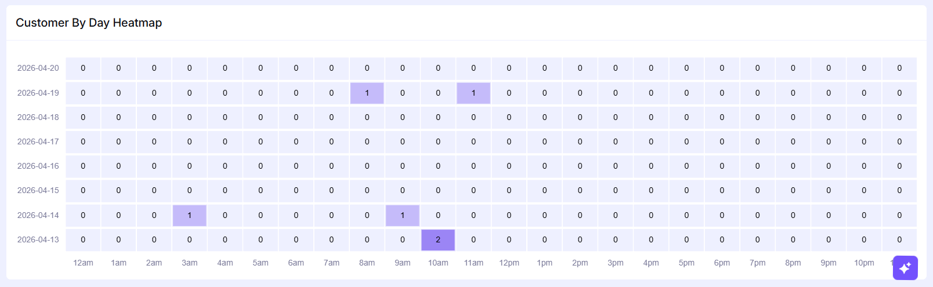The height and width of the screenshot is (287, 933).
Task: Select the 5pm cell on 2026-04-17
Action: click(686, 142)
